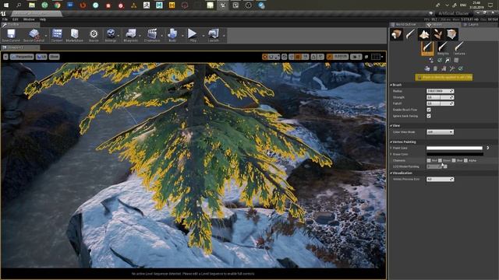Open Source Control from the toolbar
The height and width of the screenshot is (280, 499).
[x=34, y=36]
